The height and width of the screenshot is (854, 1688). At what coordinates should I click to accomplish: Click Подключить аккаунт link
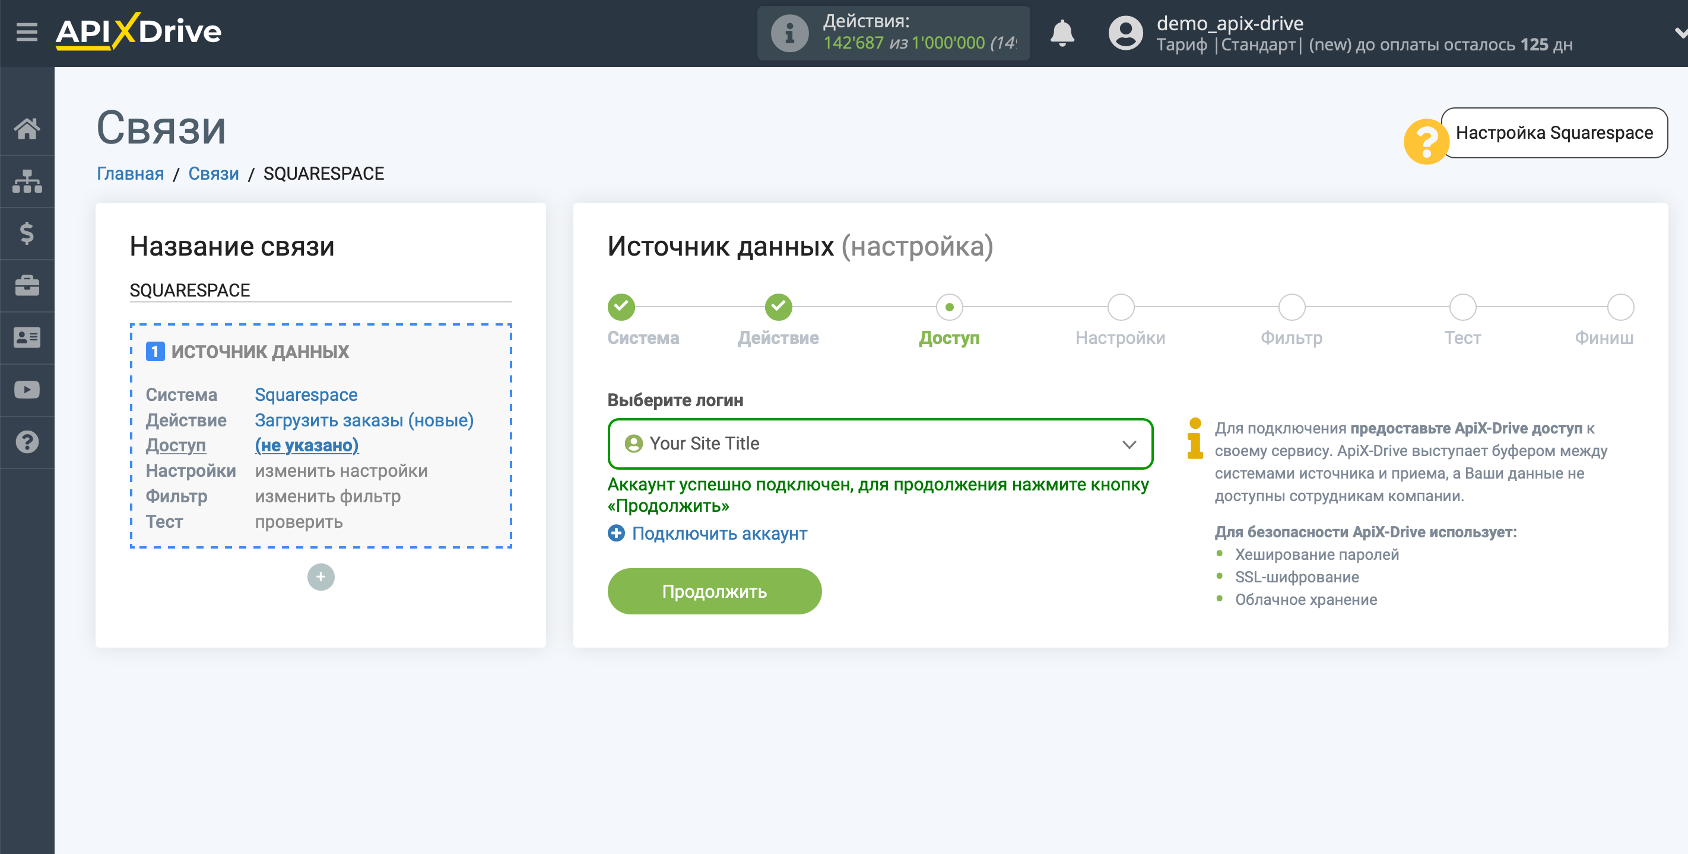coord(706,533)
